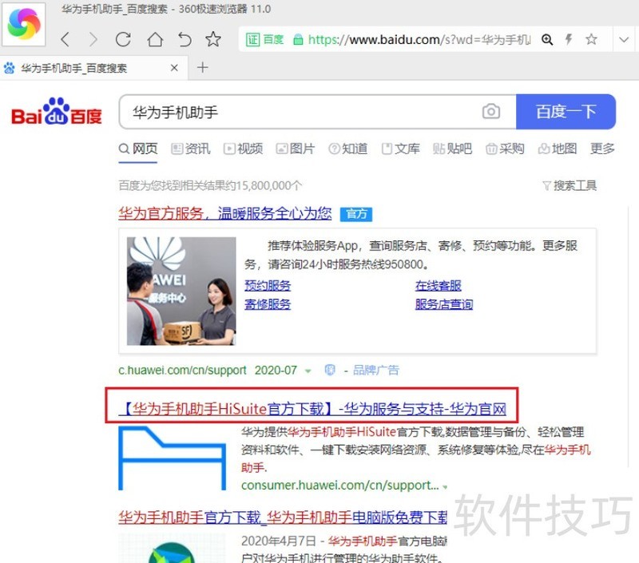The image size is (639, 563).
Task: Click the green lock security icon
Action: [x=298, y=39]
